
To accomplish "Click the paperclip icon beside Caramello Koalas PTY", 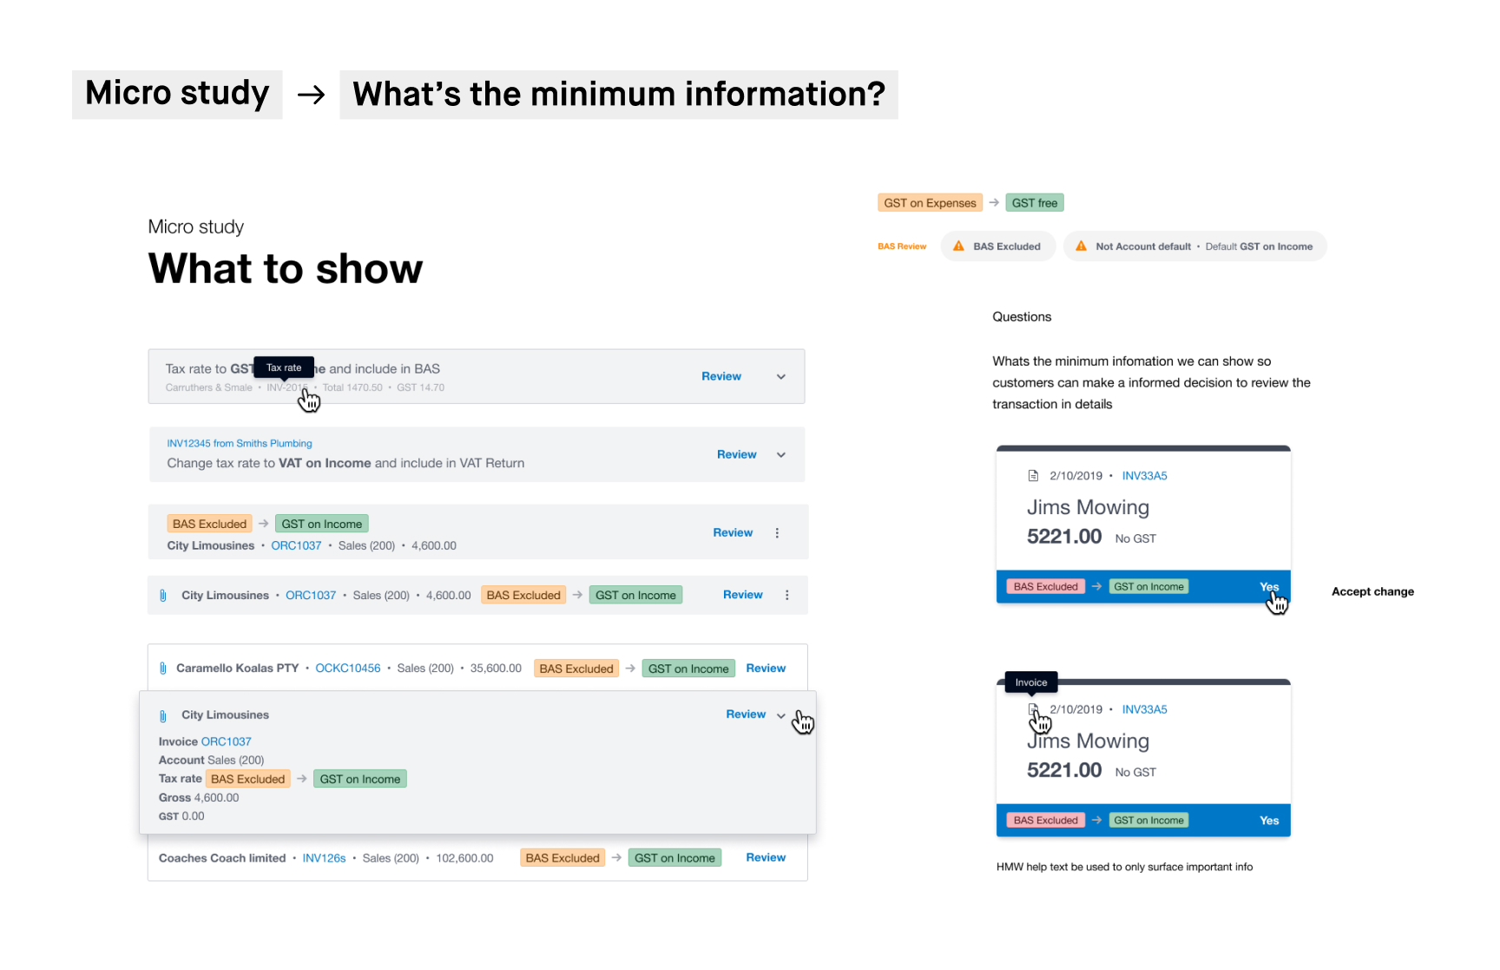I will [163, 668].
